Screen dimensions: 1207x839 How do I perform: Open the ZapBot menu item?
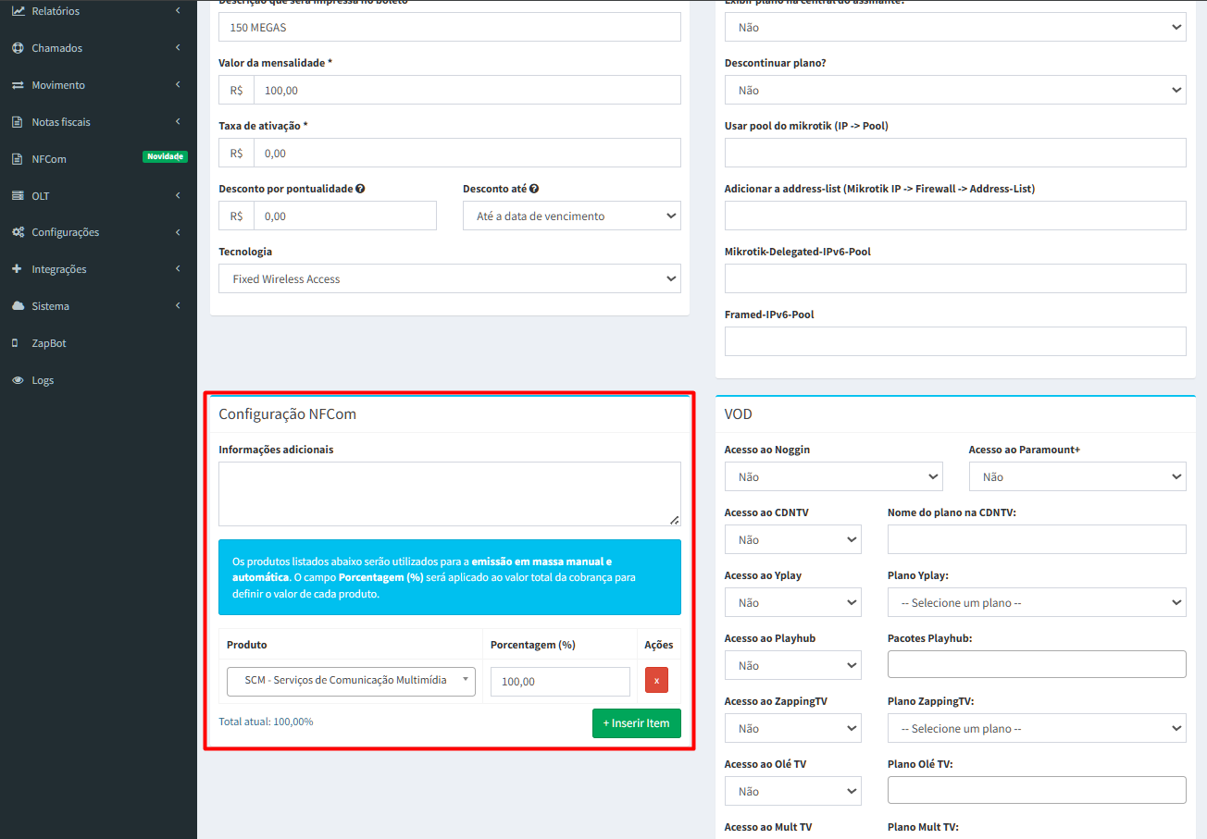coord(48,343)
